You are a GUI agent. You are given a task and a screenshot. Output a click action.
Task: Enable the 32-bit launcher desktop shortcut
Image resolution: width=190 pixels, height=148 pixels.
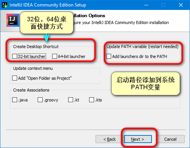pos(14,56)
